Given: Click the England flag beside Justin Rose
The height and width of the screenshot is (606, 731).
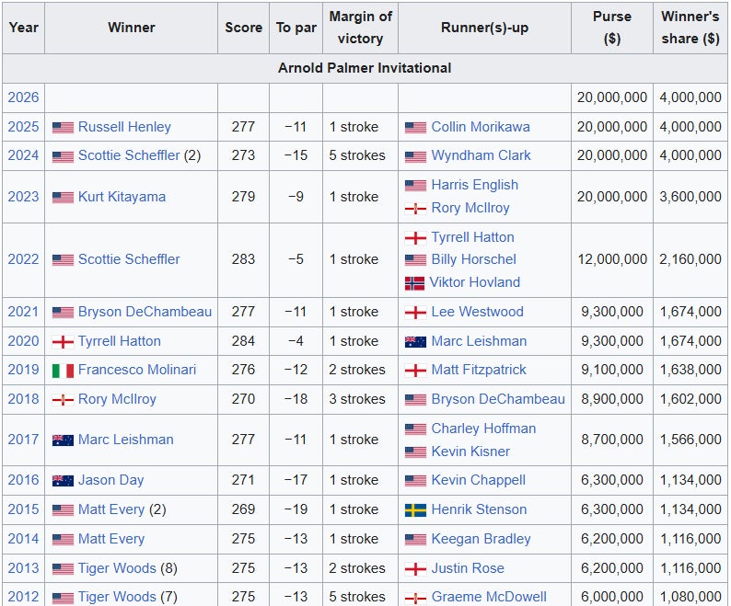Looking at the screenshot, I should 415,568.
